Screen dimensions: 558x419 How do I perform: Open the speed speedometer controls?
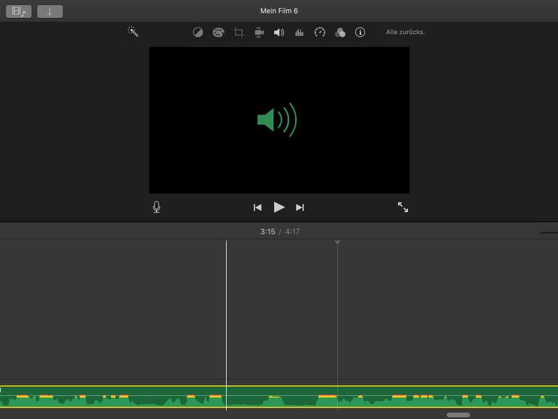(x=320, y=33)
